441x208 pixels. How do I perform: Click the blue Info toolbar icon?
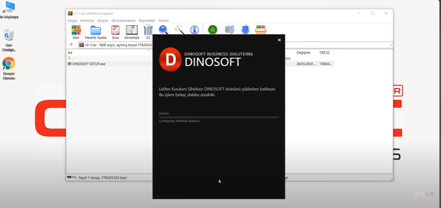click(x=194, y=30)
